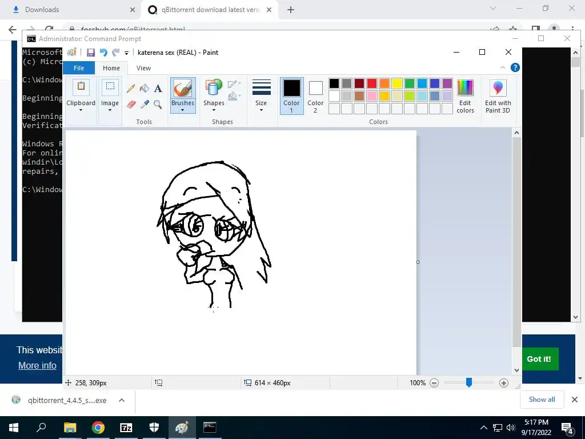585x439 pixels.
Task: Open 7-Zip from the taskbar
Action: (x=126, y=428)
